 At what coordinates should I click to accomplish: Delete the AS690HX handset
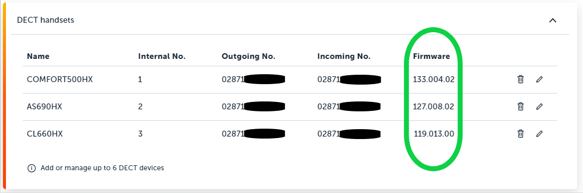pos(521,107)
